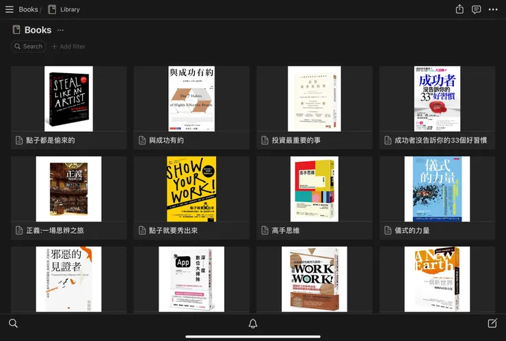Open the page options three-dot menu
The image size is (506, 341).
coord(493,10)
